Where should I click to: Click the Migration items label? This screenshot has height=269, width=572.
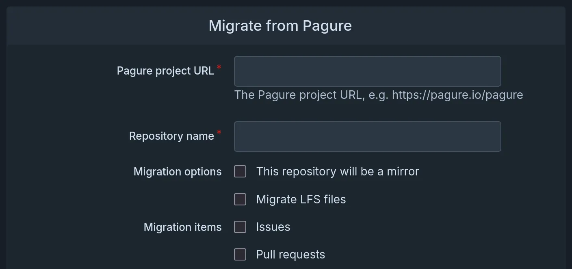(182, 227)
